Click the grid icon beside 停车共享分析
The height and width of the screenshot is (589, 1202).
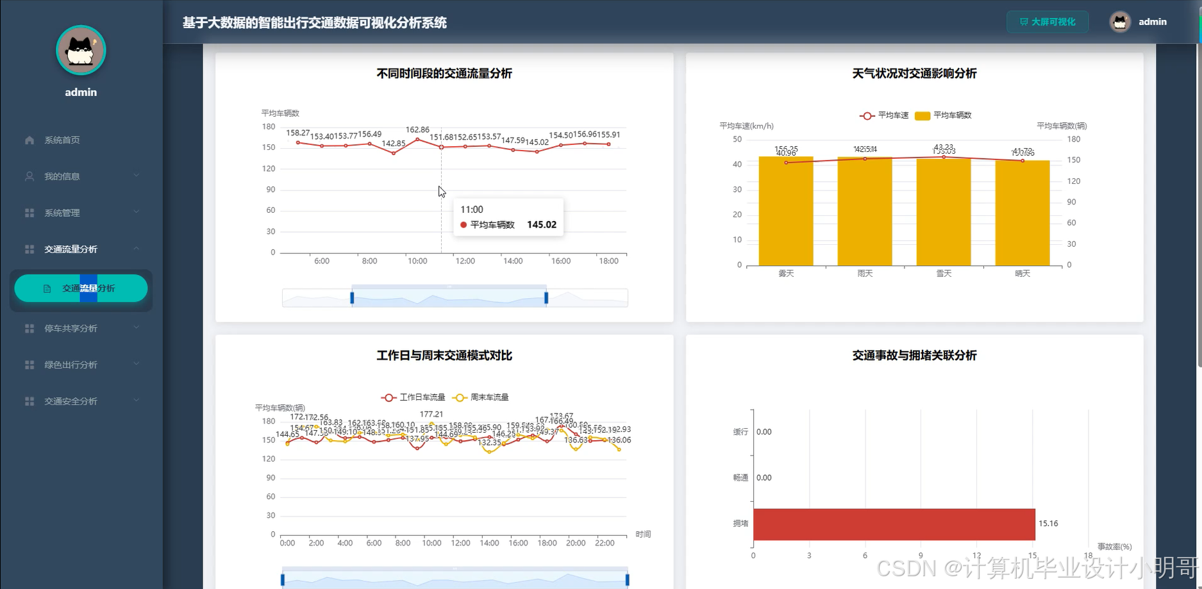(x=29, y=328)
